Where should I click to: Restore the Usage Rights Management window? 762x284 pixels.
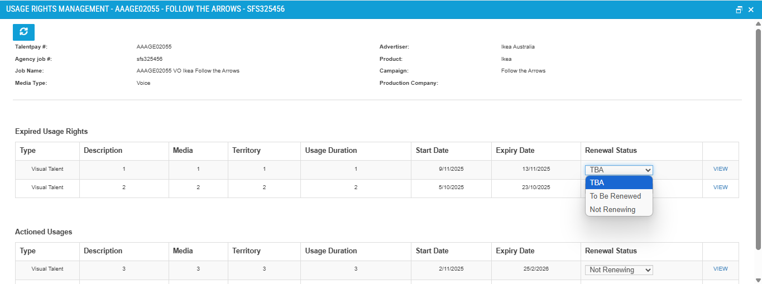739,9
